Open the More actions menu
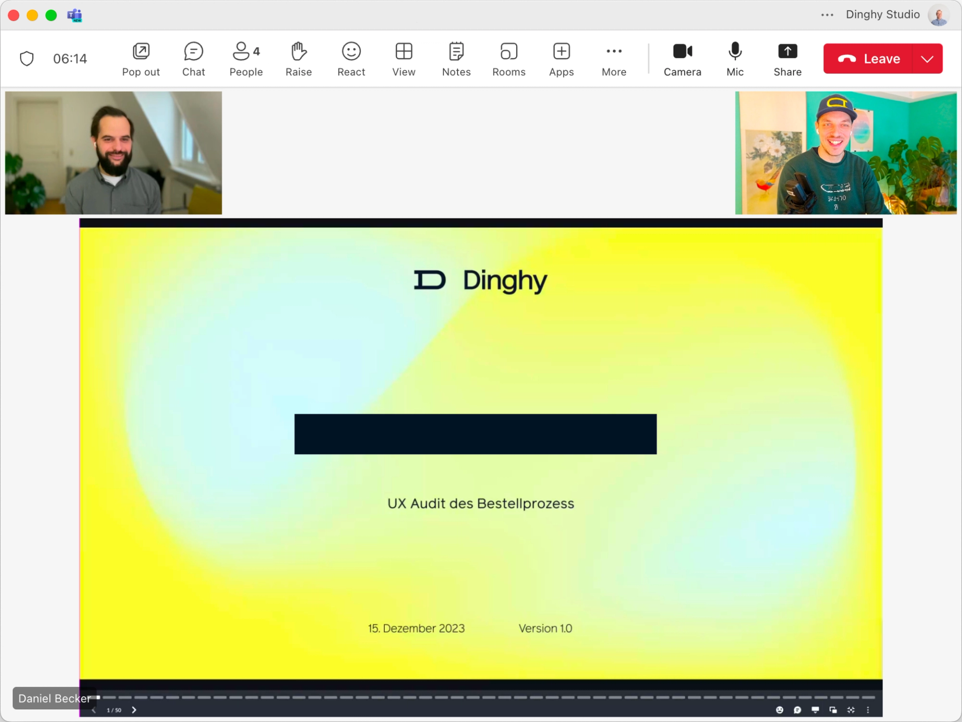962x722 pixels. point(614,59)
